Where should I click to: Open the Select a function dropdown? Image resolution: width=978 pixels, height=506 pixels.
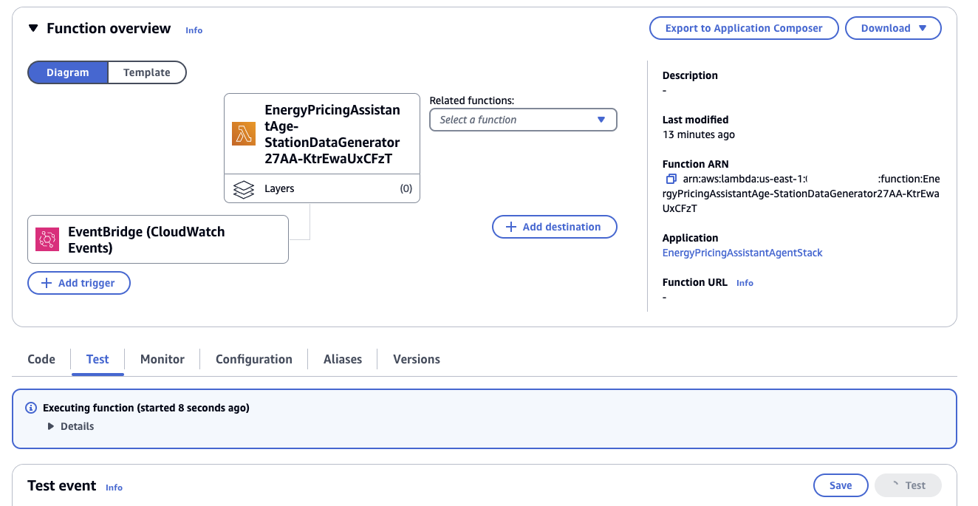(x=523, y=120)
